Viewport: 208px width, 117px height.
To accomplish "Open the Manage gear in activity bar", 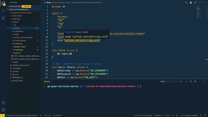I will (4, 110).
